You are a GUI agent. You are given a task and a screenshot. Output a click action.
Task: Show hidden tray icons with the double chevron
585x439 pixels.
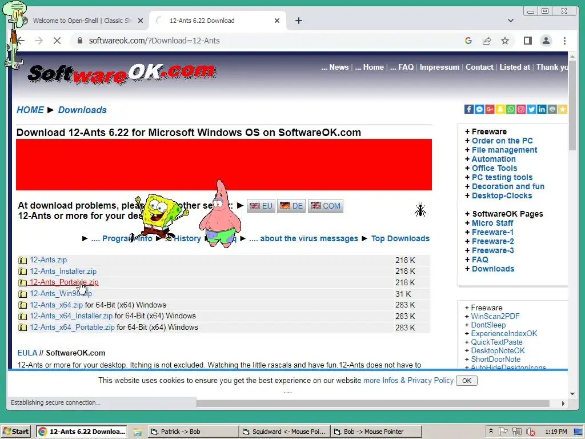[491, 431]
